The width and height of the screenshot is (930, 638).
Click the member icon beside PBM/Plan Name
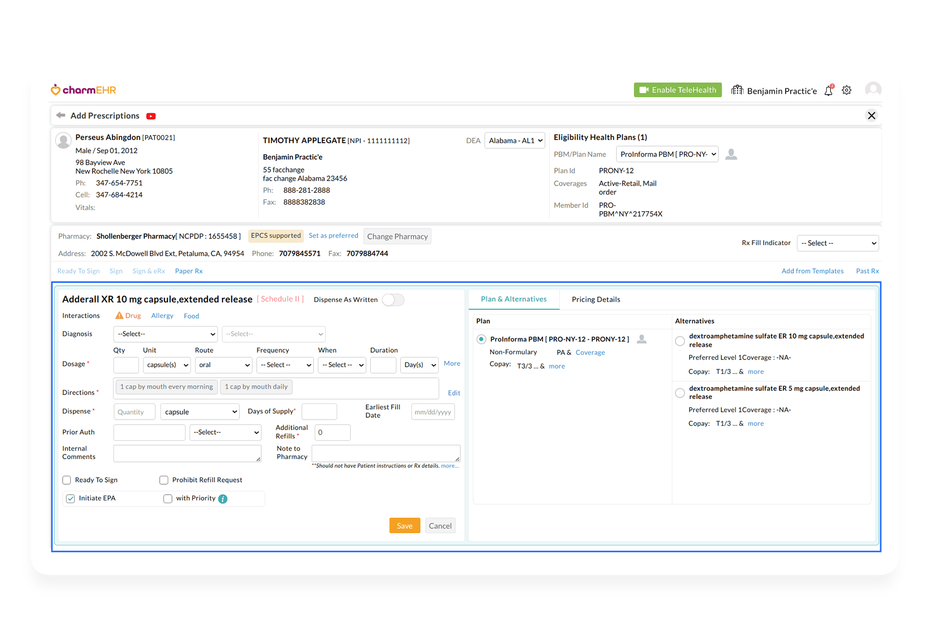pyautogui.click(x=731, y=154)
